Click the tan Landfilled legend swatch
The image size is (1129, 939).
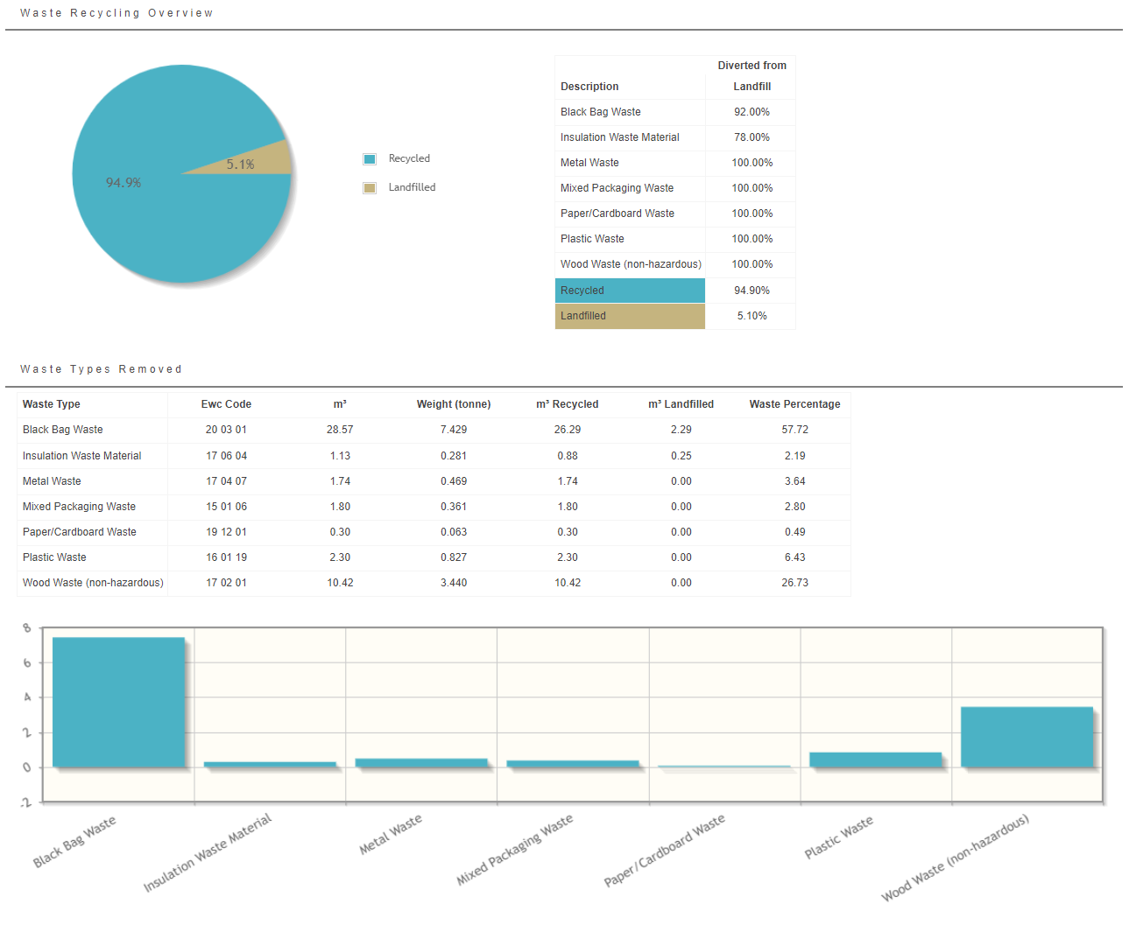[370, 188]
